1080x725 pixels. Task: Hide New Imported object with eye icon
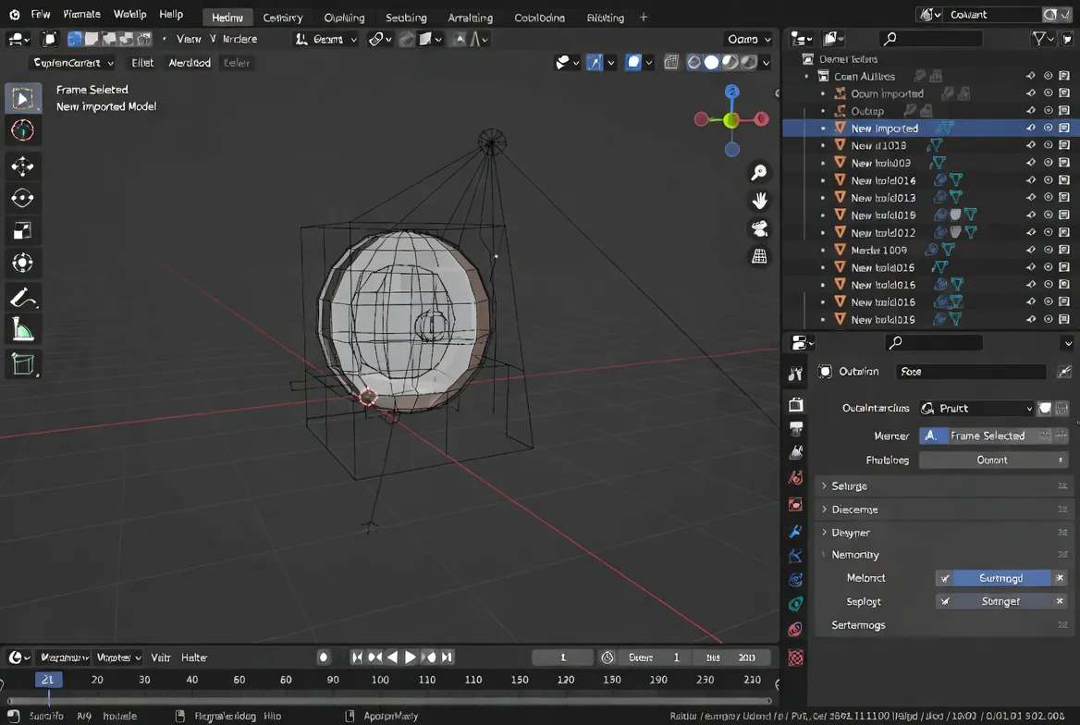coord(1048,128)
